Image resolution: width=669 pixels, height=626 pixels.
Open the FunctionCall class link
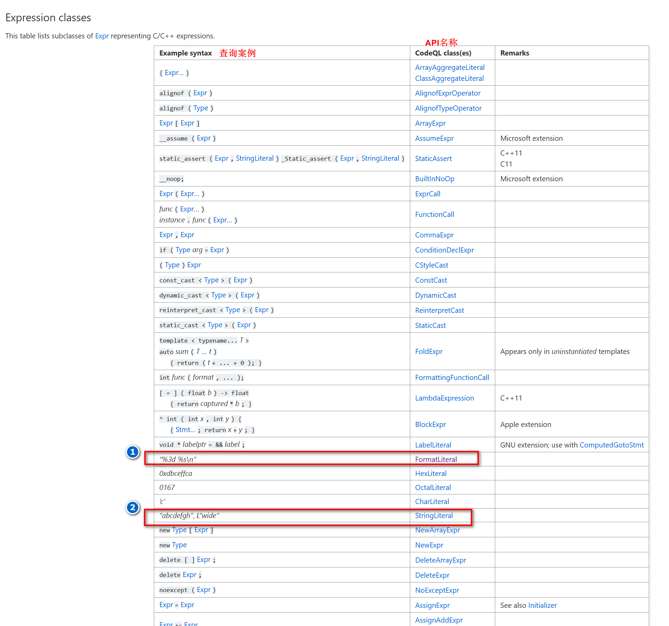tap(434, 214)
